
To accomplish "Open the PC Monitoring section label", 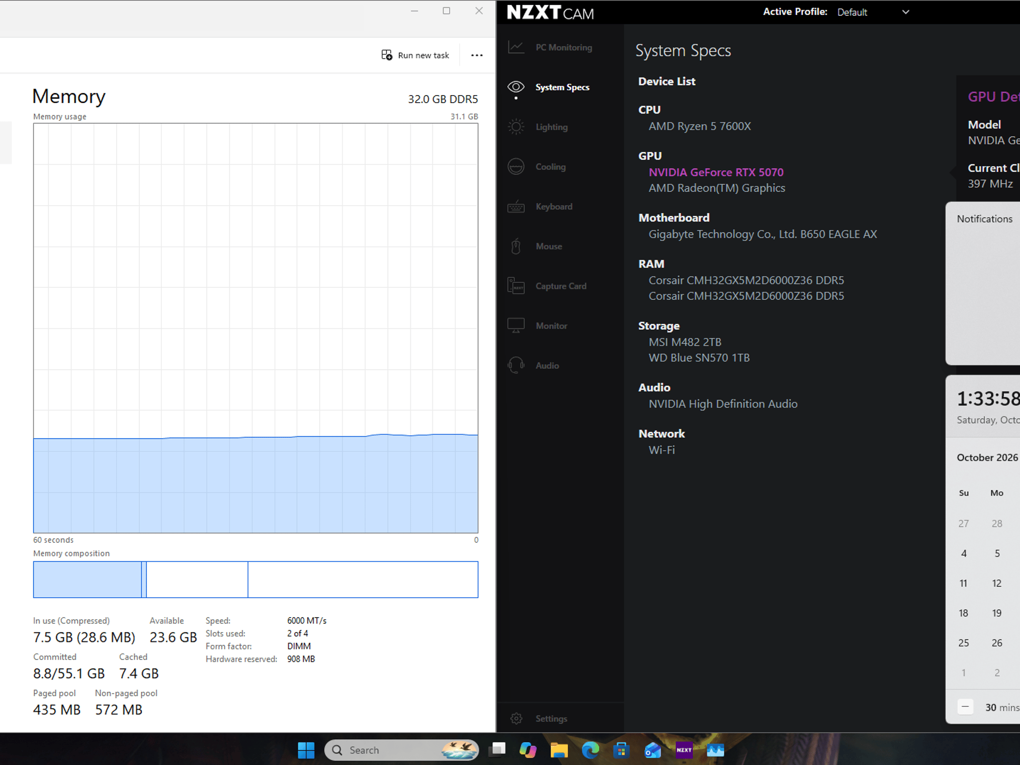I will (x=564, y=47).
